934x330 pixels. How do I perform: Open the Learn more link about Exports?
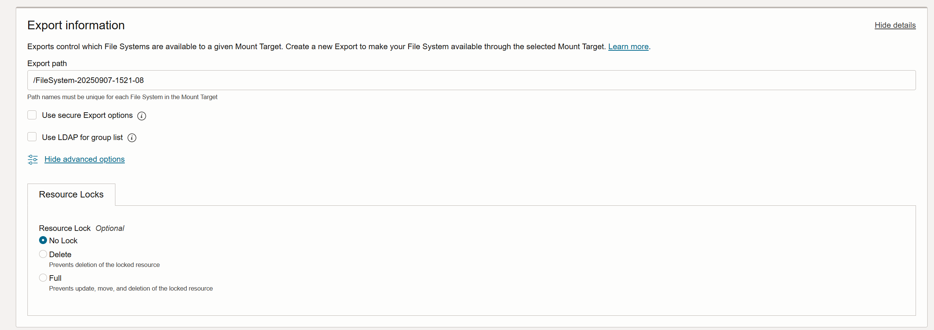click(628, 47)
